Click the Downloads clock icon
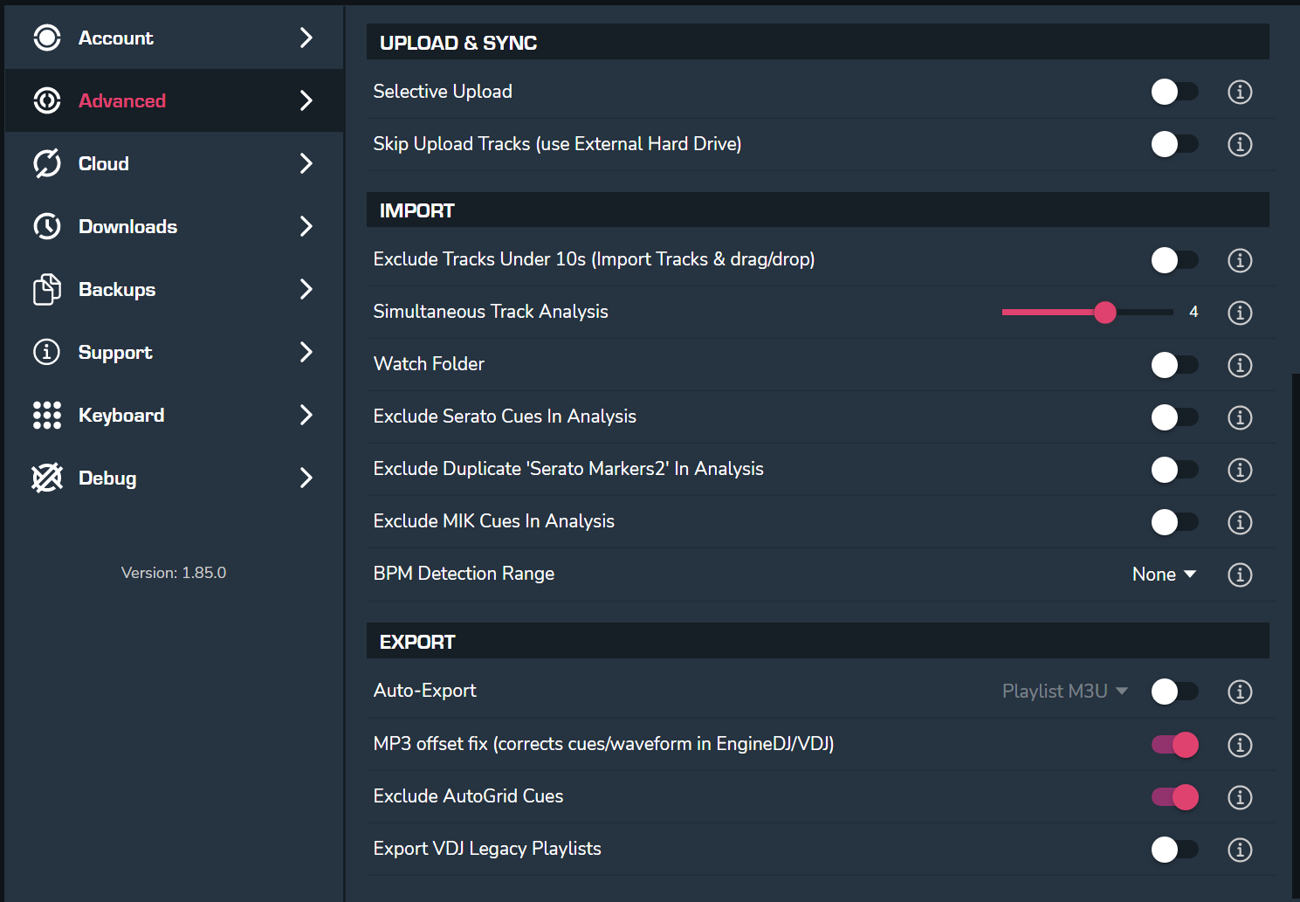 [x=47, y=226]
